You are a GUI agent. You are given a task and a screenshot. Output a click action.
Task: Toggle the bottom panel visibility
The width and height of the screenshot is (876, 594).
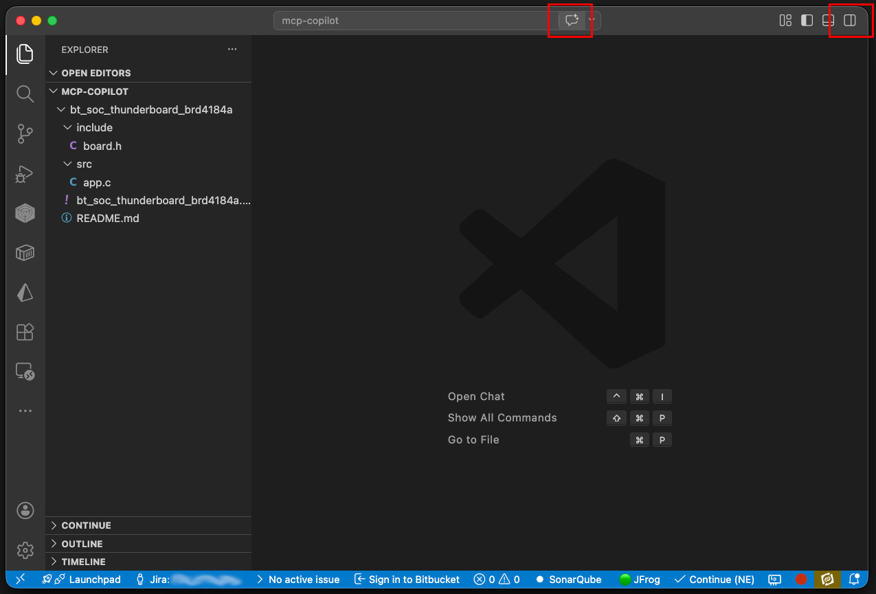coord(829,21)
